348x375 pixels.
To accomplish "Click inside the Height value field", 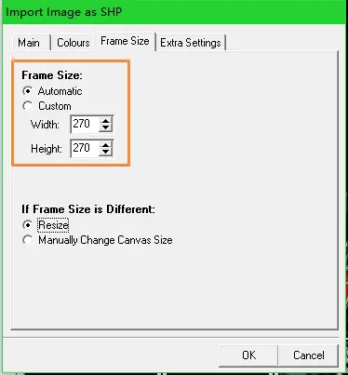I will [85, 148].
